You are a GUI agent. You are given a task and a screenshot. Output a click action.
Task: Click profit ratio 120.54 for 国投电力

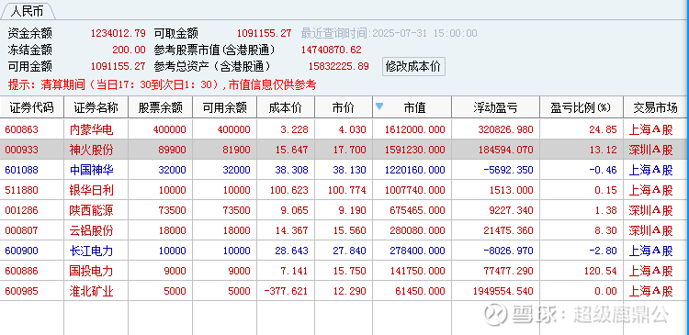pyautogui.click(x=600, y=271)
